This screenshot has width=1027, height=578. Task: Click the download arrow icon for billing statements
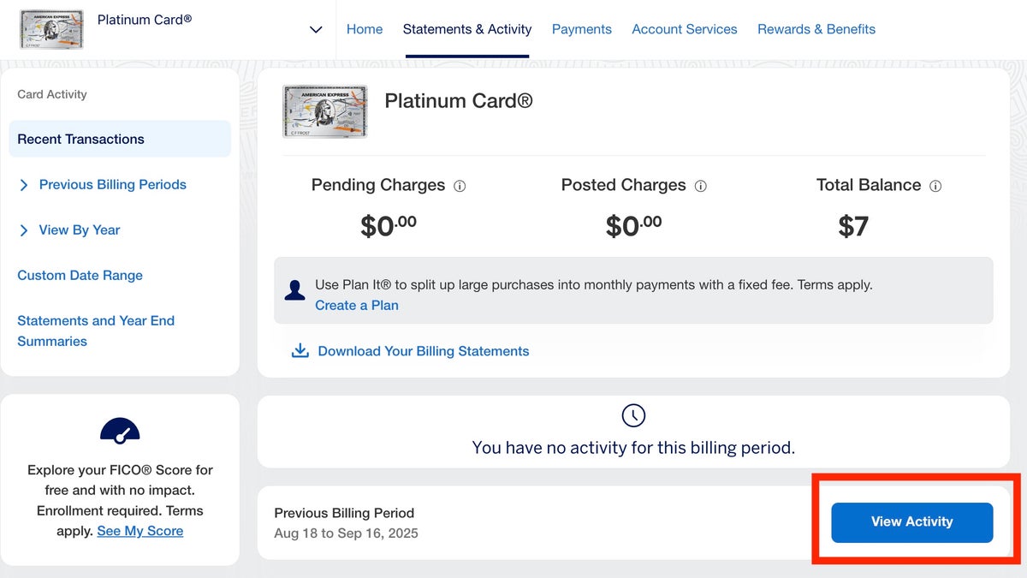coord(300,351)
